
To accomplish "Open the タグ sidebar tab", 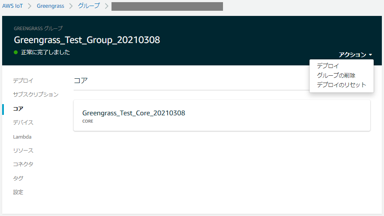I will [x=18, y=178].
